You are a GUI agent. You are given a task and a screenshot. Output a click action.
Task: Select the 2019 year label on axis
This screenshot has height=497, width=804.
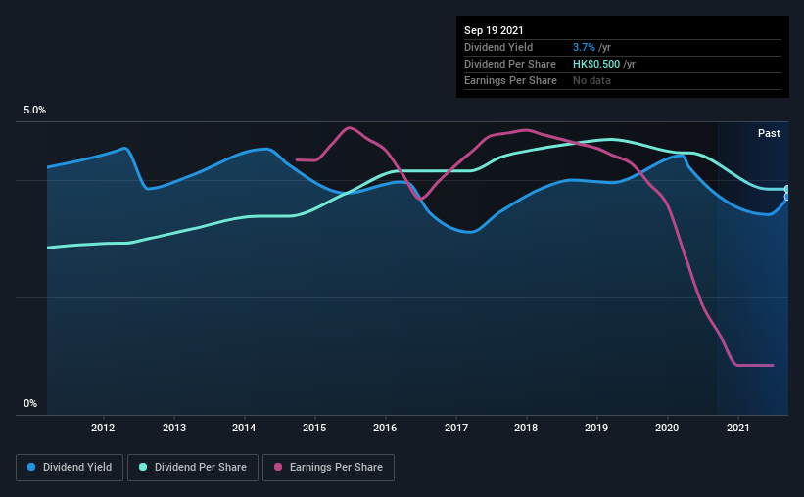tap(596, 428)
